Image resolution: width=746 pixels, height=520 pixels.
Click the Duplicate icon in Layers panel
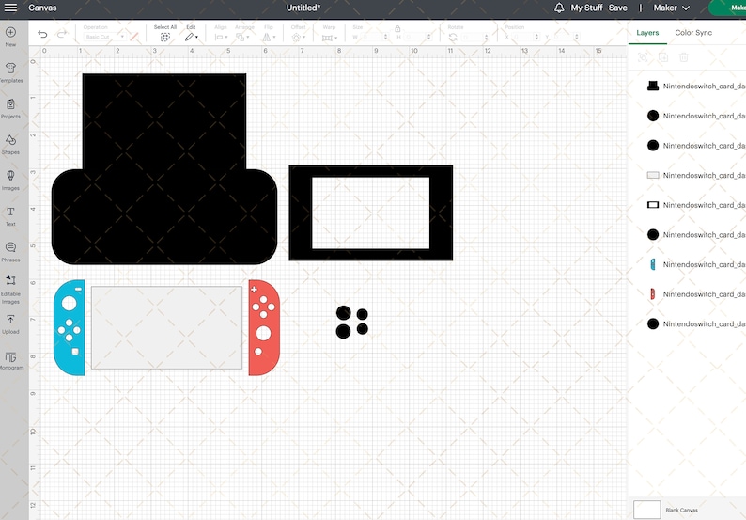[663, 57]
